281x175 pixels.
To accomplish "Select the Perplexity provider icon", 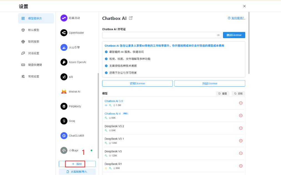I will [x=64, y=106].
